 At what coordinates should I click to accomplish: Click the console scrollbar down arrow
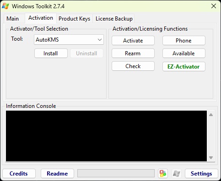pyautogui.click(x=211, y=158)
